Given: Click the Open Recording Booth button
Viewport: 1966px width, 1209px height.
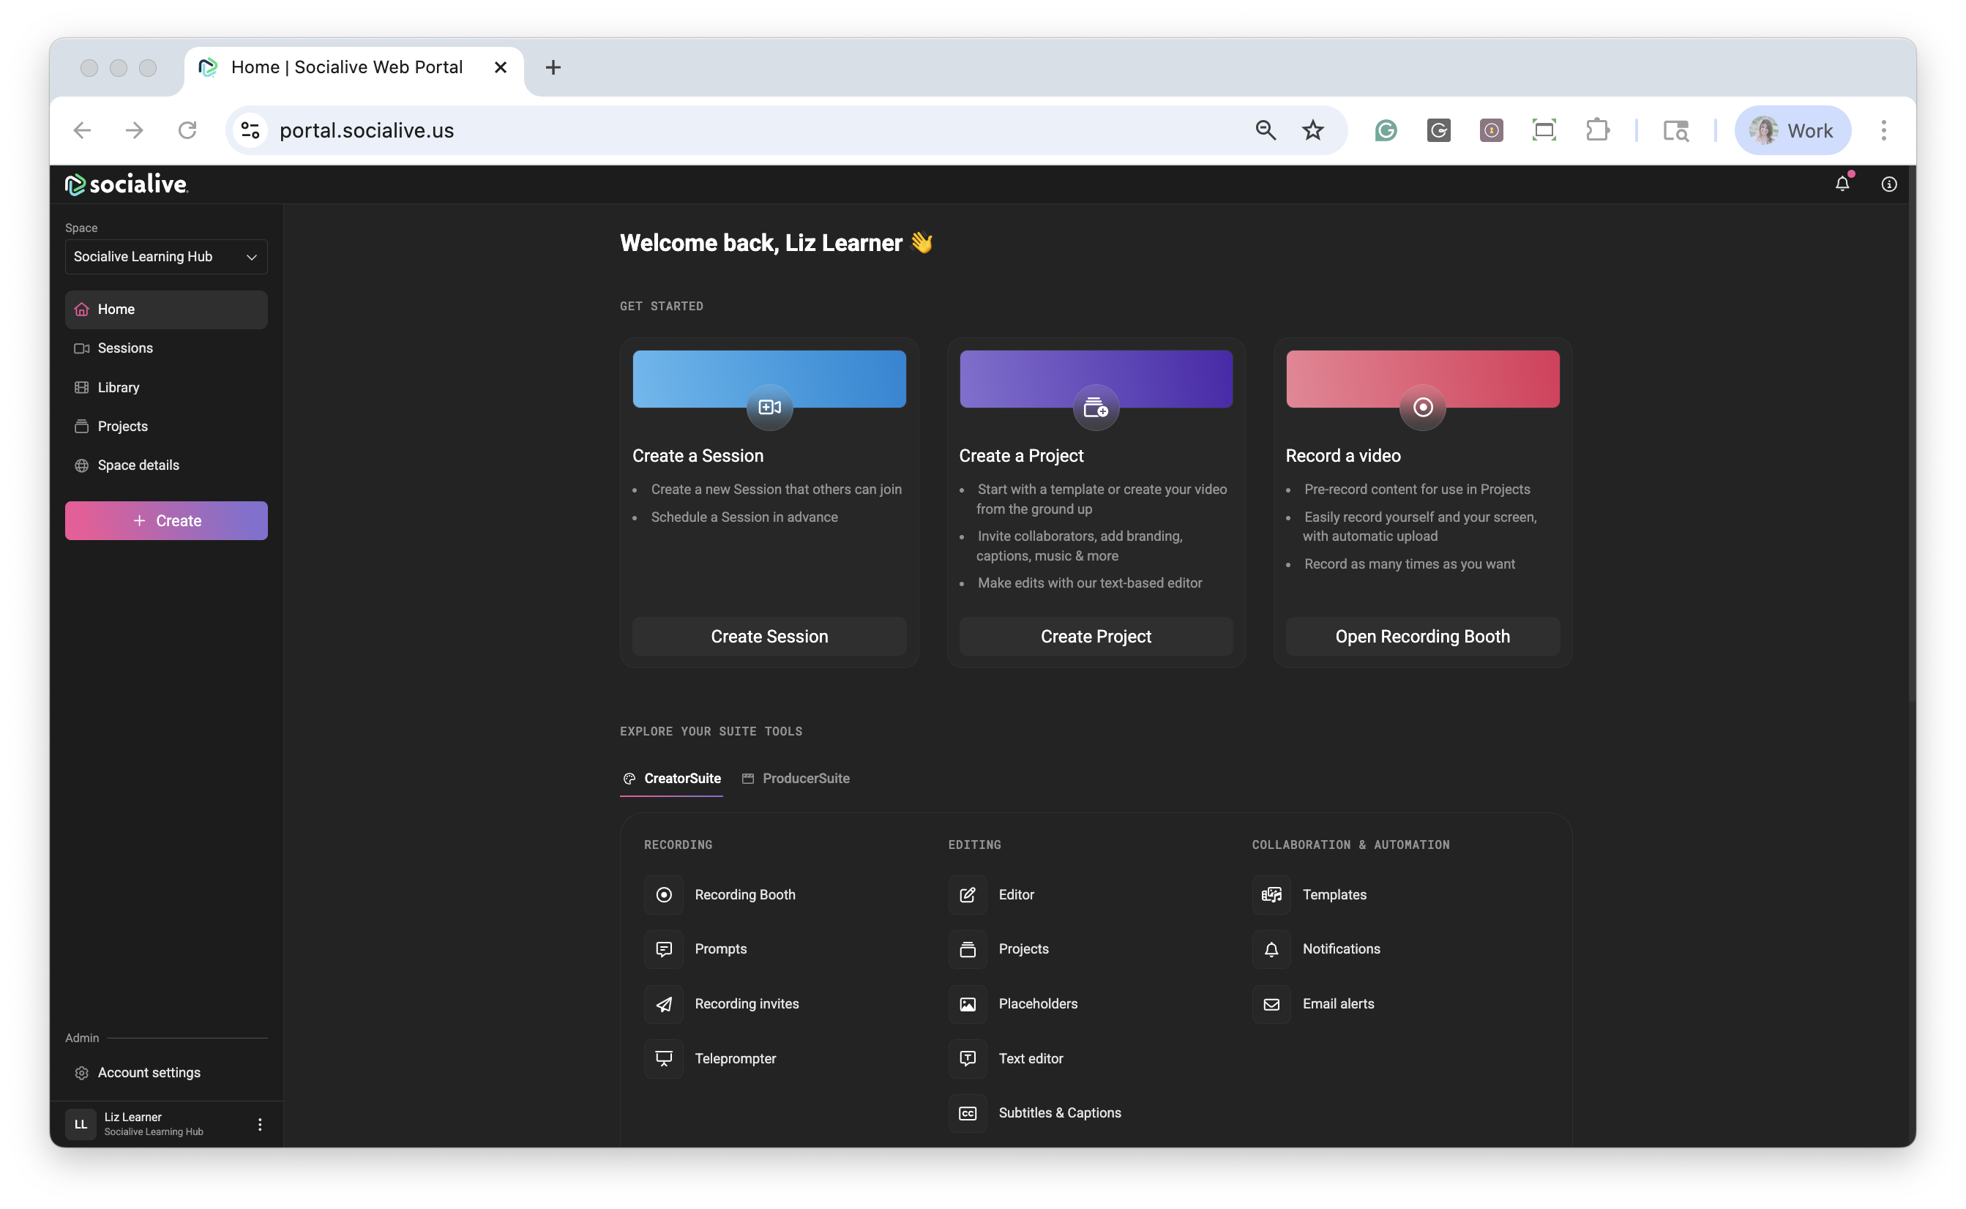Looking at the screenshot, I should coord(1422,637).
